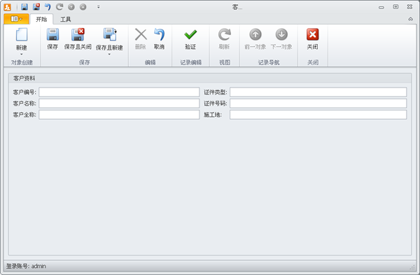This screenshot has height=275, width=420.
Task: Expand the 保存且新建 dropdown arrow
Action: coord(109,55)
